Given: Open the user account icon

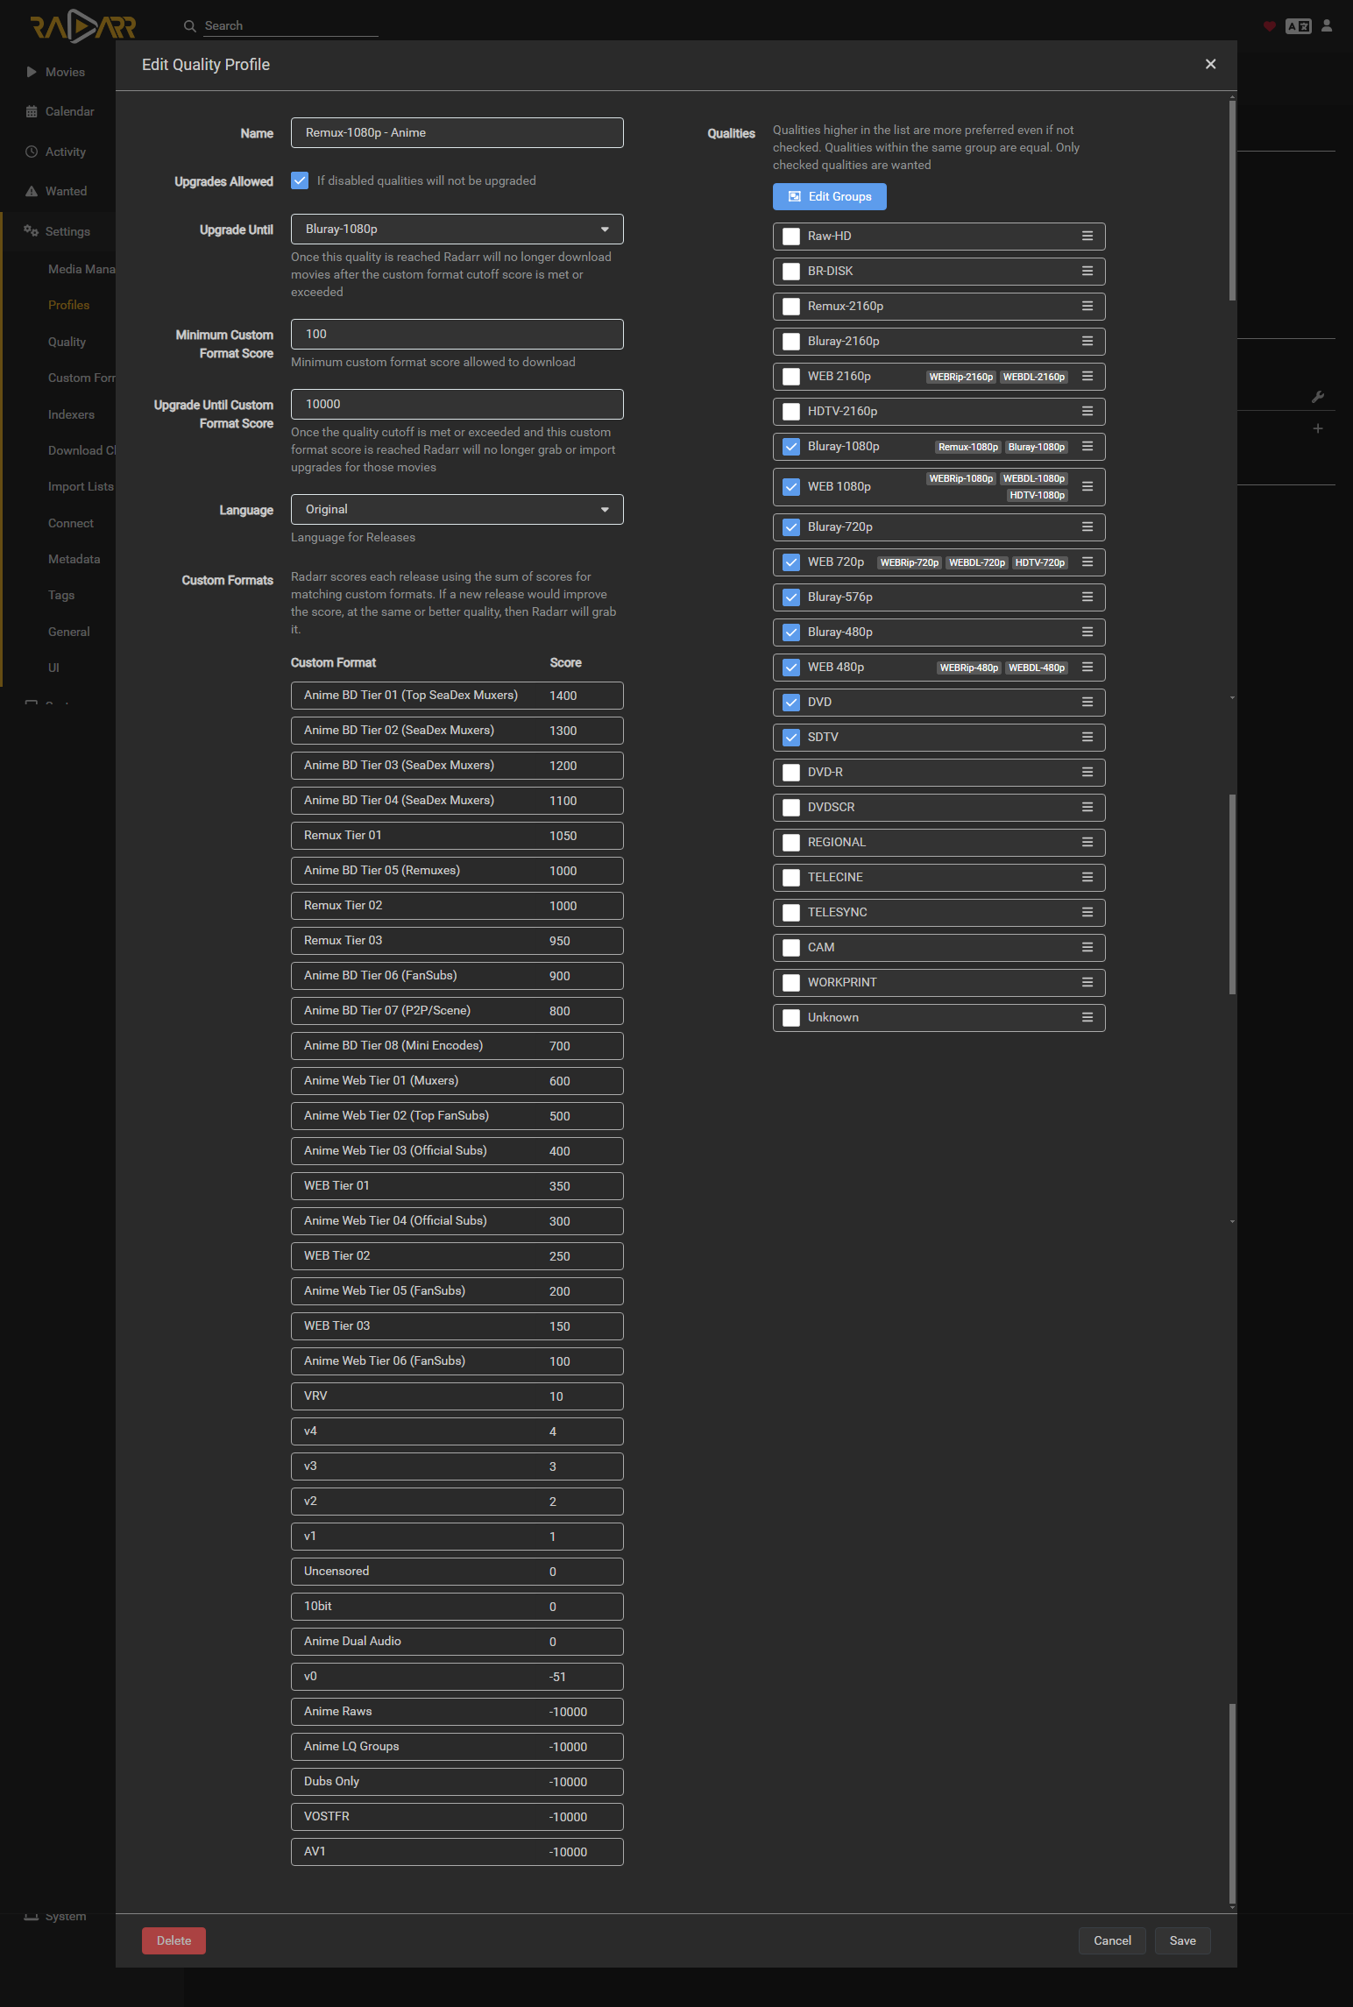Looking at the screenshot, I should click(x=1327, y=26).
